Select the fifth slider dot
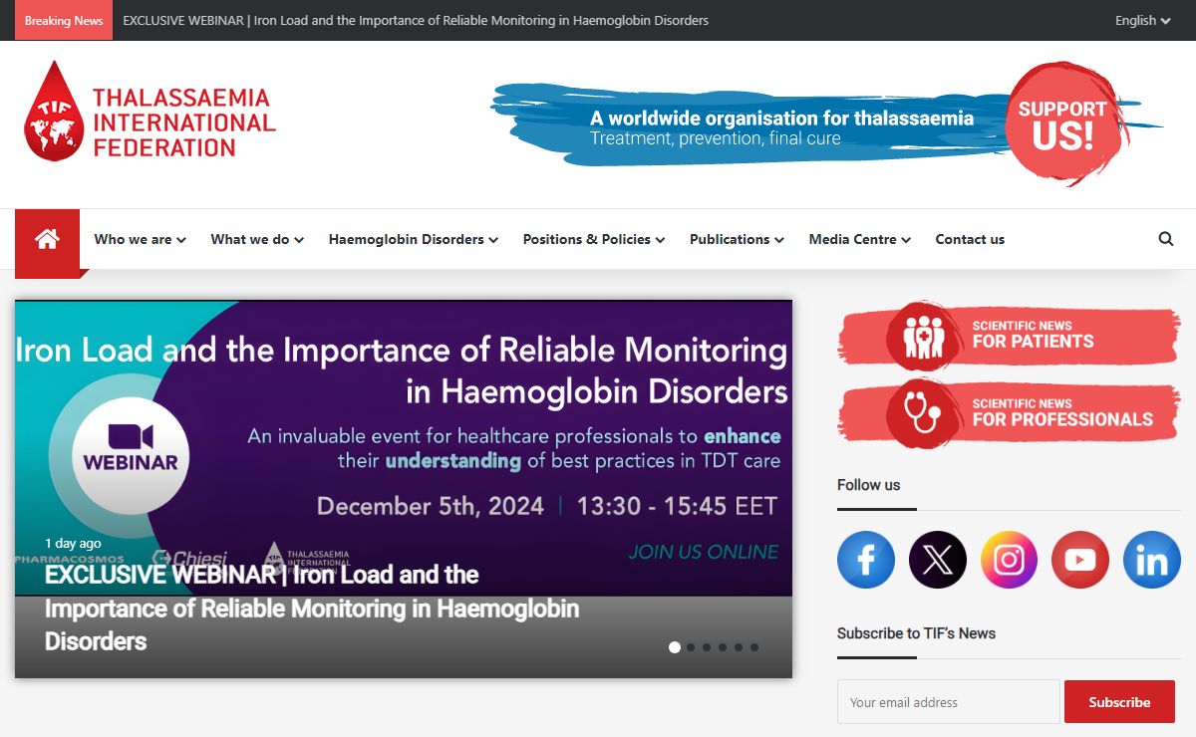1196x737 pixels. (x=739, y=647)
